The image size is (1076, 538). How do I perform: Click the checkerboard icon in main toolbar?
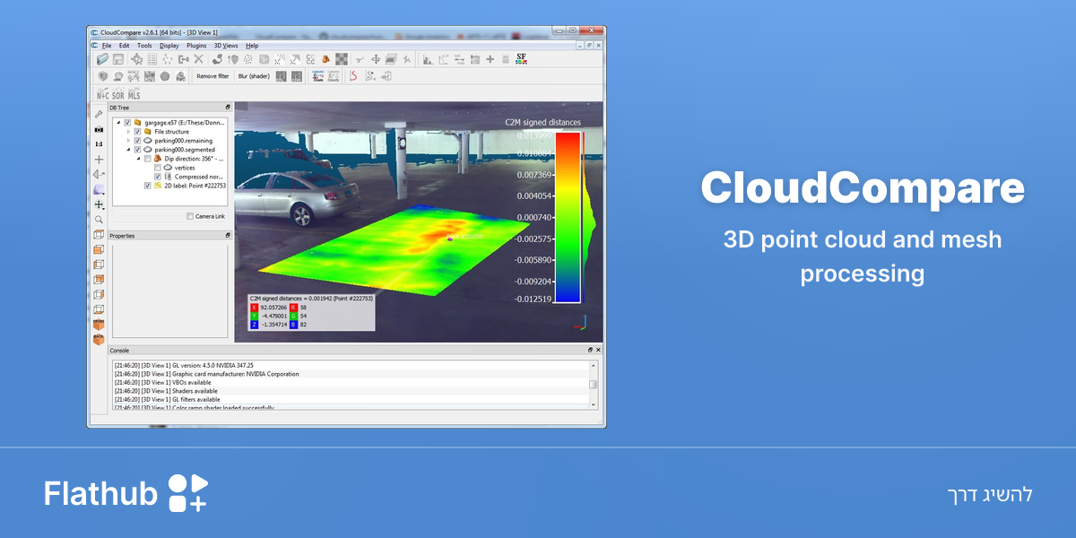(x=342, y=59)
